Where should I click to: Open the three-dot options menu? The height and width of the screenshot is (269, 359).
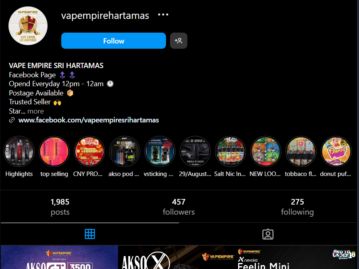(x=163, y=15)
